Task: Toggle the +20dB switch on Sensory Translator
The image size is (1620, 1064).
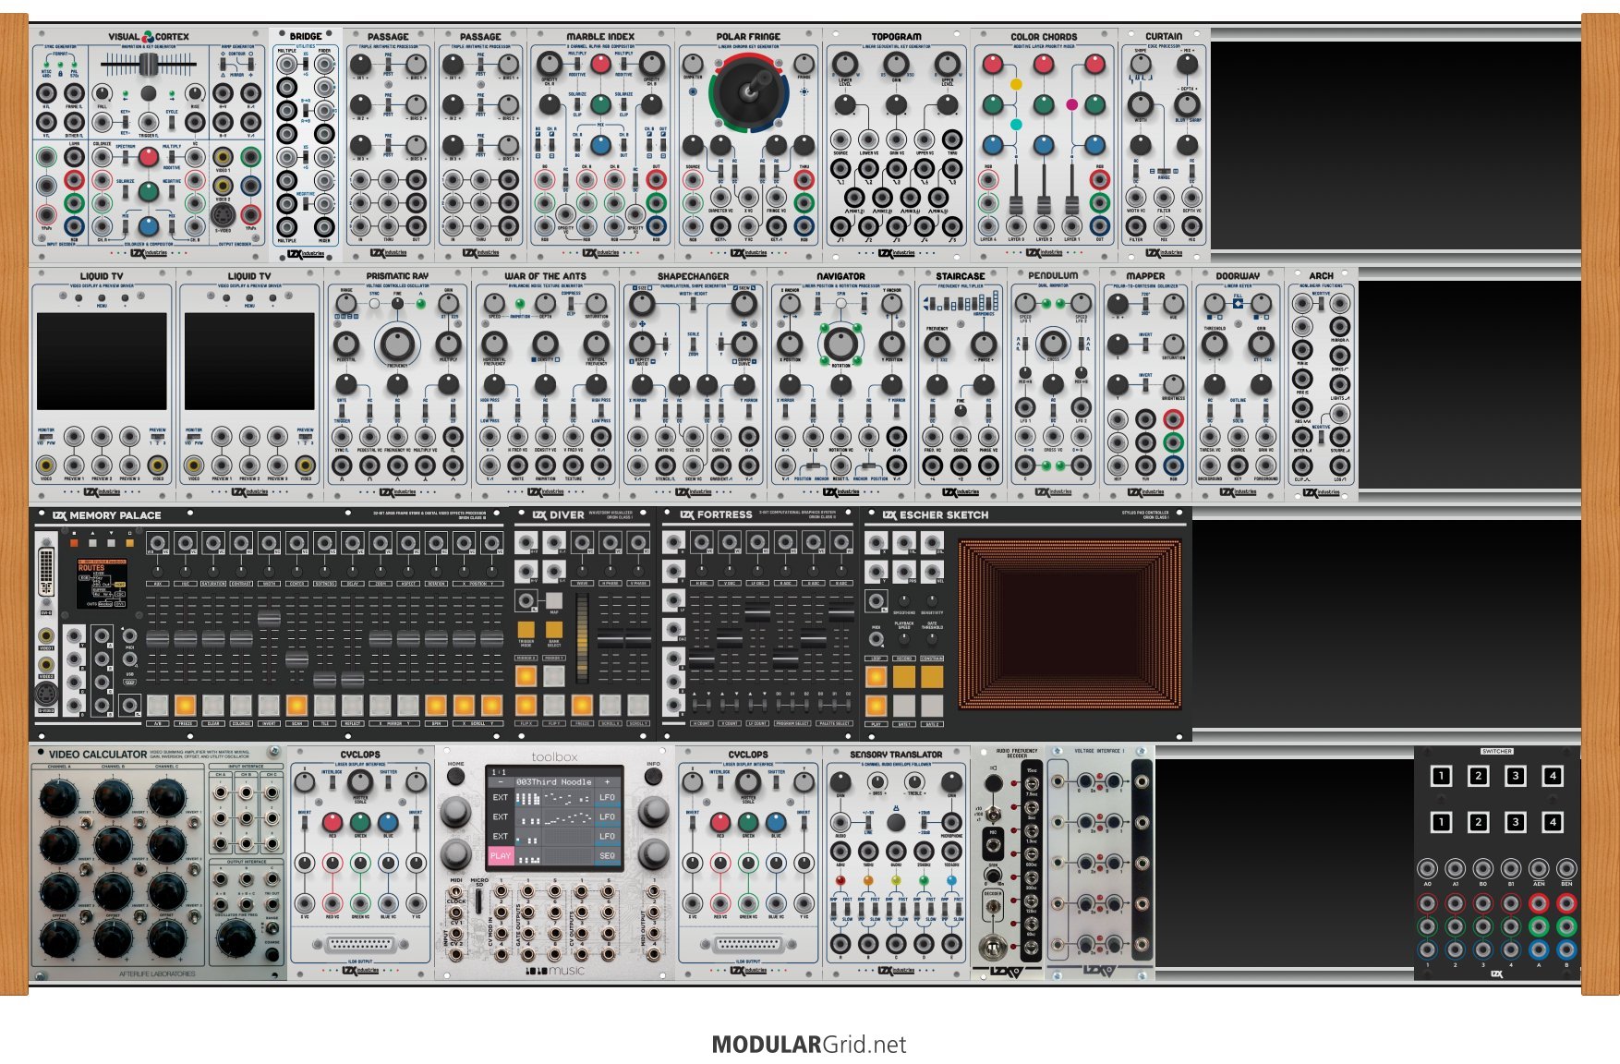Action: 924,823
